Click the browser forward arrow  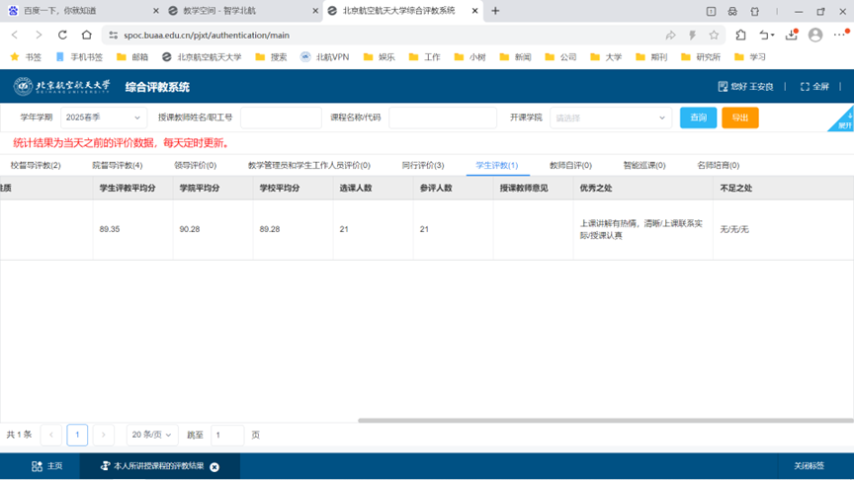point(39,35)
